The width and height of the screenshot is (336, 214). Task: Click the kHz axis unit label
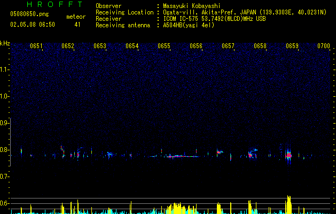5,43
